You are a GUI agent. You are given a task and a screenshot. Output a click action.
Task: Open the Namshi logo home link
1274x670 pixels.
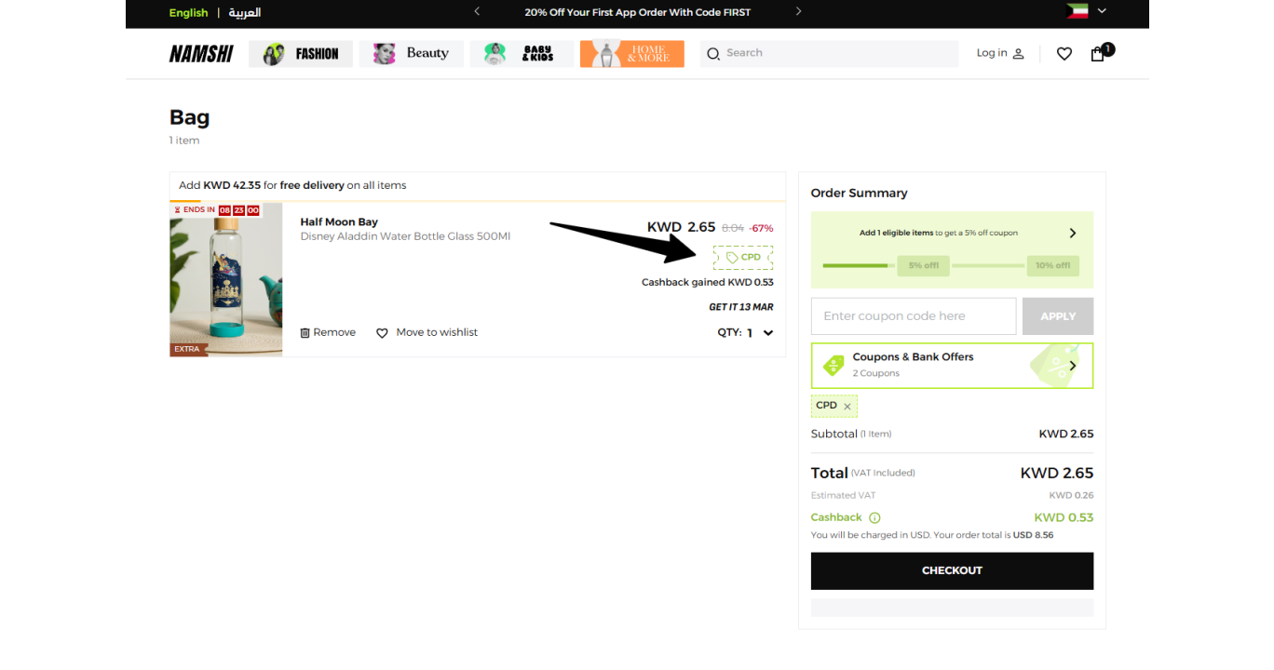(201, 54)
